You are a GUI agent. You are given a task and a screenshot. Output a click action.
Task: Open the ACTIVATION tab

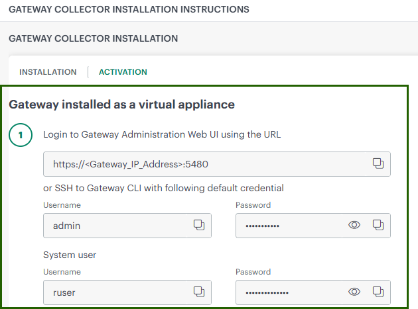click(x=123, y=72)
